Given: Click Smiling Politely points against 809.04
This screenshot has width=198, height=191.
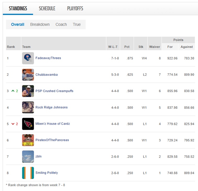Looking at the screenshot, I should tap(189, 173).
